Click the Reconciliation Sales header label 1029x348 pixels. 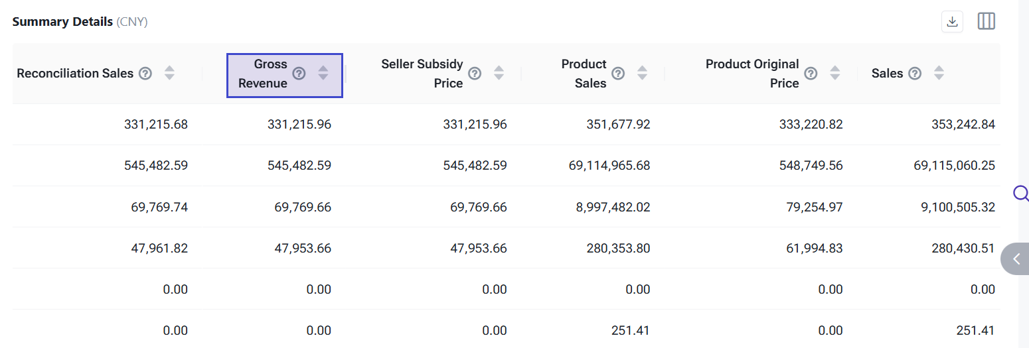click(75, 74)
